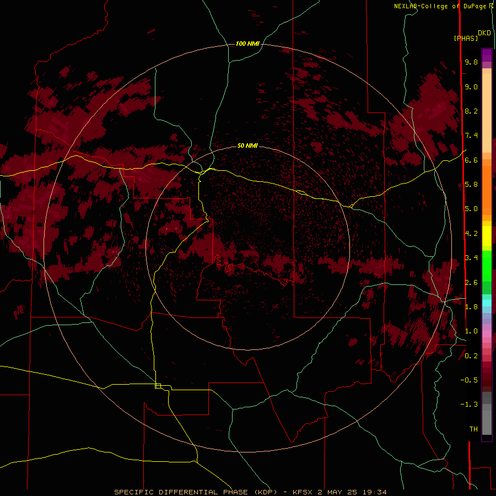Click the 50 NMI range ring label
The image size is (496, 496).
pos(247,145)
